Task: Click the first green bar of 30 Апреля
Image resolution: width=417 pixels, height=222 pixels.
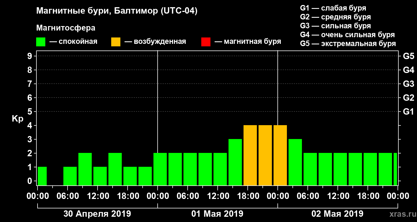Action: pyautogui.click(x=42, y=176)
